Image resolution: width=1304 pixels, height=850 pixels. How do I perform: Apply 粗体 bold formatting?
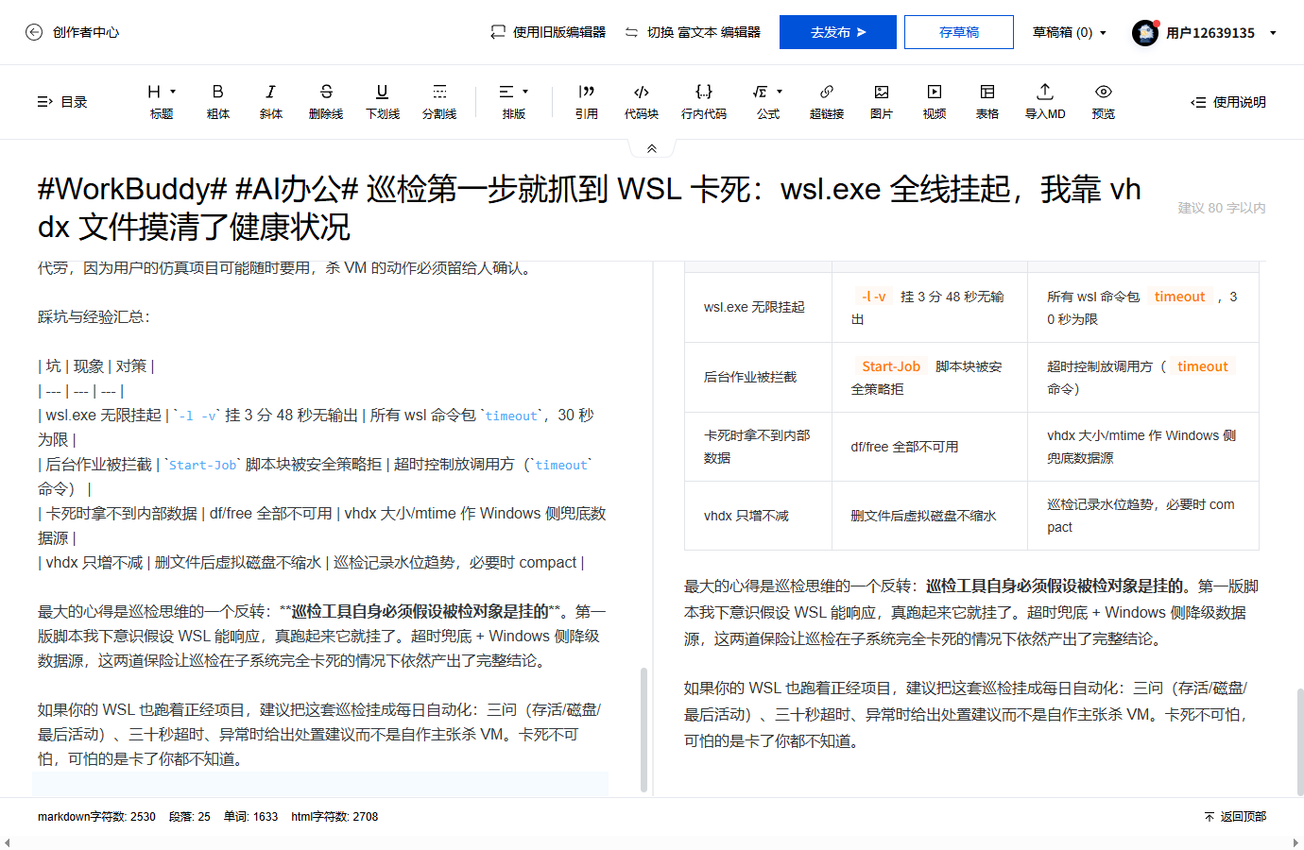pos(218,102)
